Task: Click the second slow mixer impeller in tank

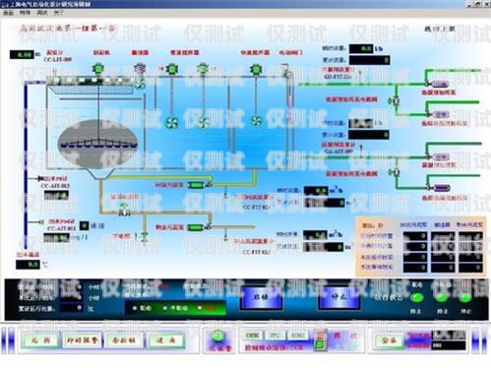Action: (204, 122)
